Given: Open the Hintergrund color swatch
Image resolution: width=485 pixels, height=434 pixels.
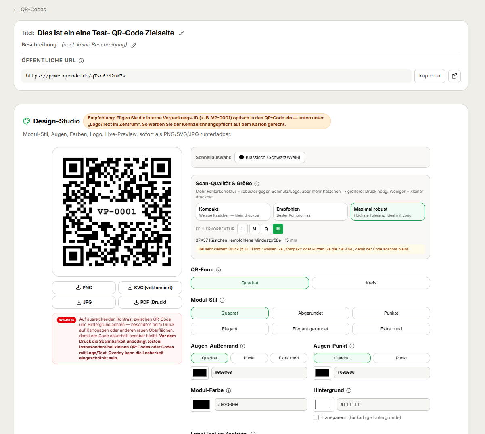Looking at the screenshot, I should click(x=324, y=405).
